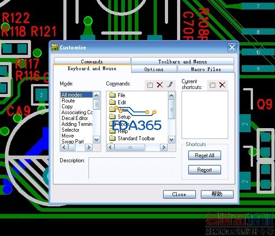Click Commands list scroll up arrow

click(172, 96)
